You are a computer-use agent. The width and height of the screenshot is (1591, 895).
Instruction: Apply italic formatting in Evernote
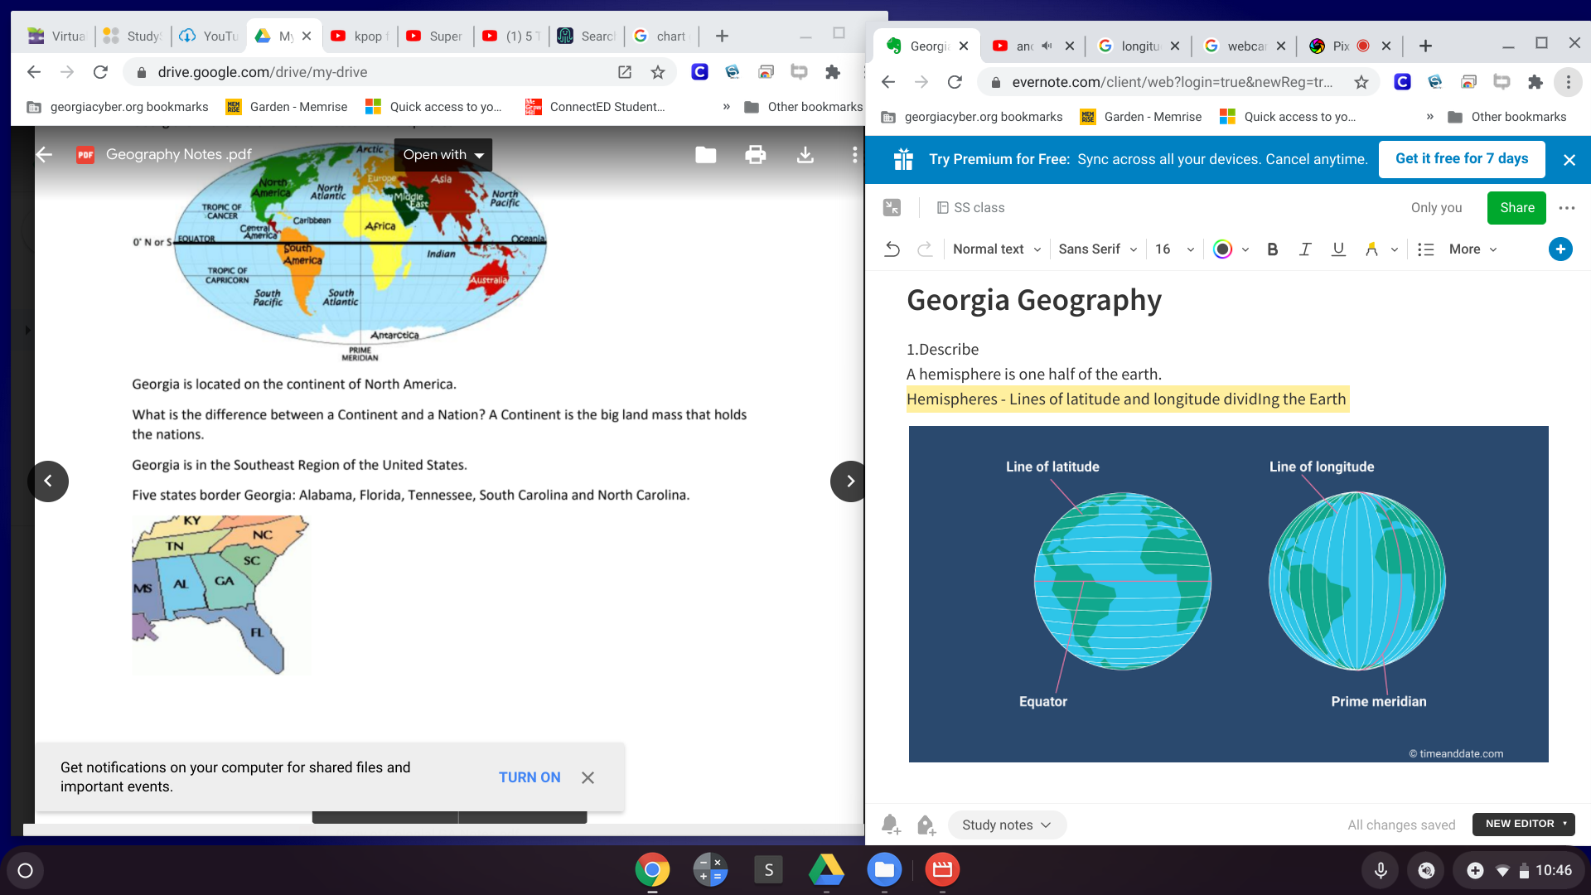(1304, 249)
